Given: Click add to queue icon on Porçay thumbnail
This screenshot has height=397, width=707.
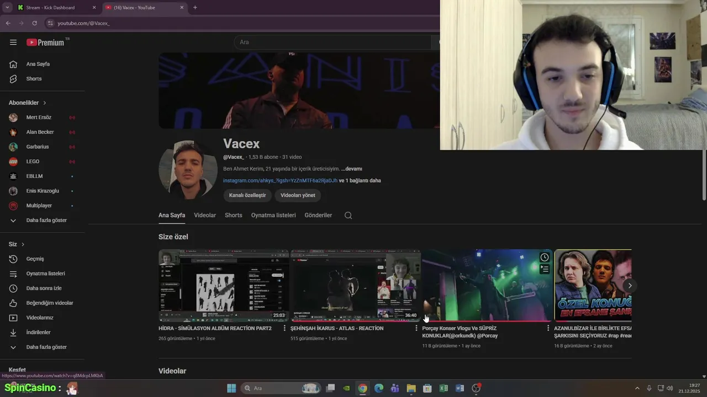Looking at the screenshot, I should [x=545, y=269].
